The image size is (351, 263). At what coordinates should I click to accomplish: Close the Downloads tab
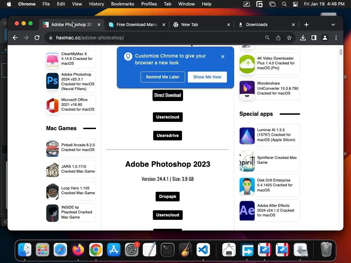293,25
